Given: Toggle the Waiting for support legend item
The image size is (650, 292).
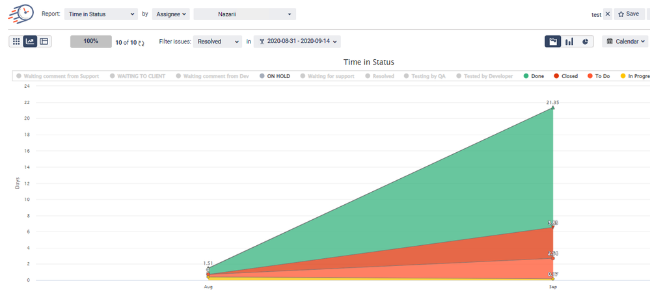Looking at the screenshot, I should click(x=327, y=76).
